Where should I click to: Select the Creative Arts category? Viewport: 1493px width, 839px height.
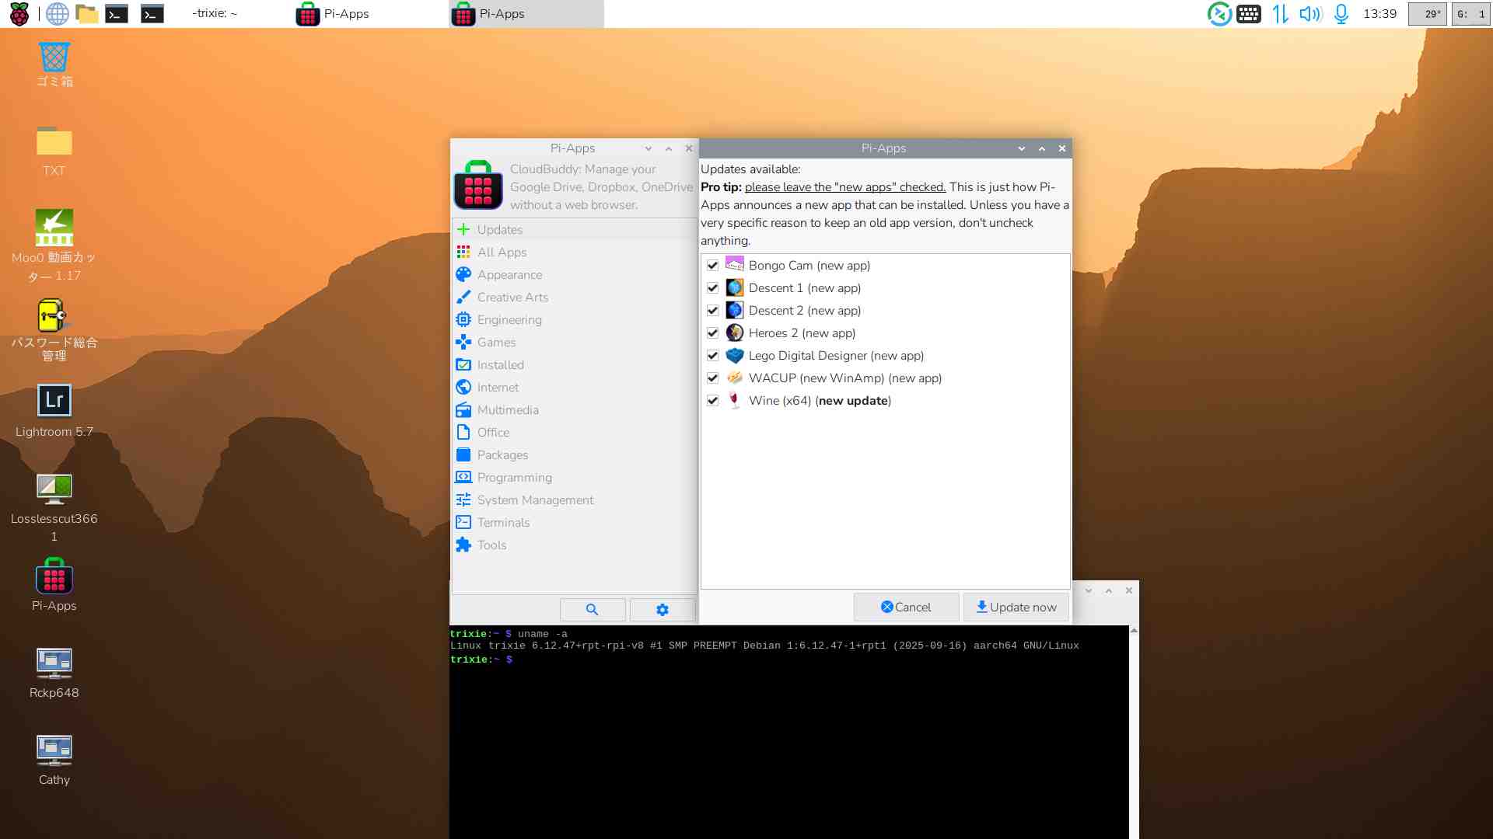coord(512,298)
